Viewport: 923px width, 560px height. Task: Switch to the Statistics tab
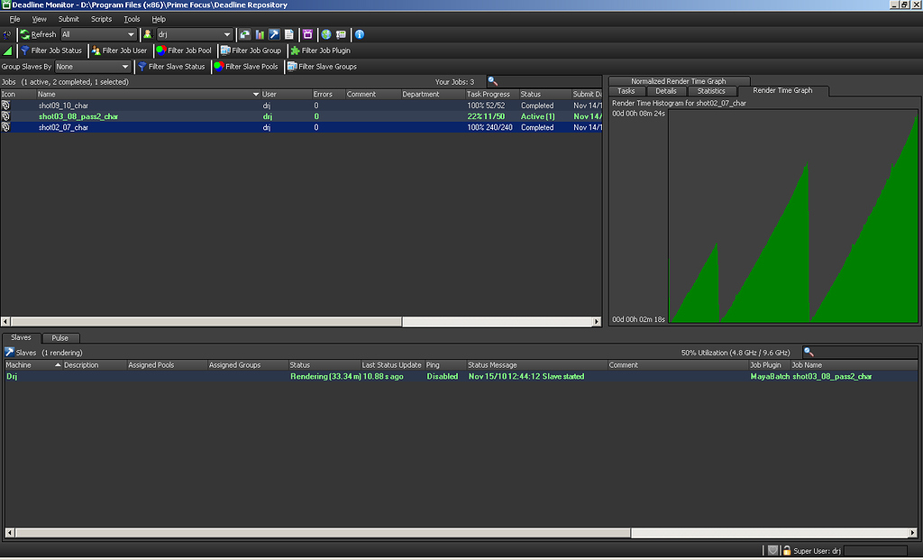coord(713,90)
